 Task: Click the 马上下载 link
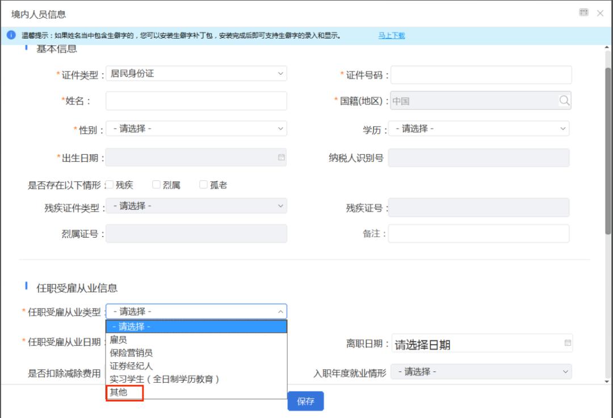coord(392,36)
